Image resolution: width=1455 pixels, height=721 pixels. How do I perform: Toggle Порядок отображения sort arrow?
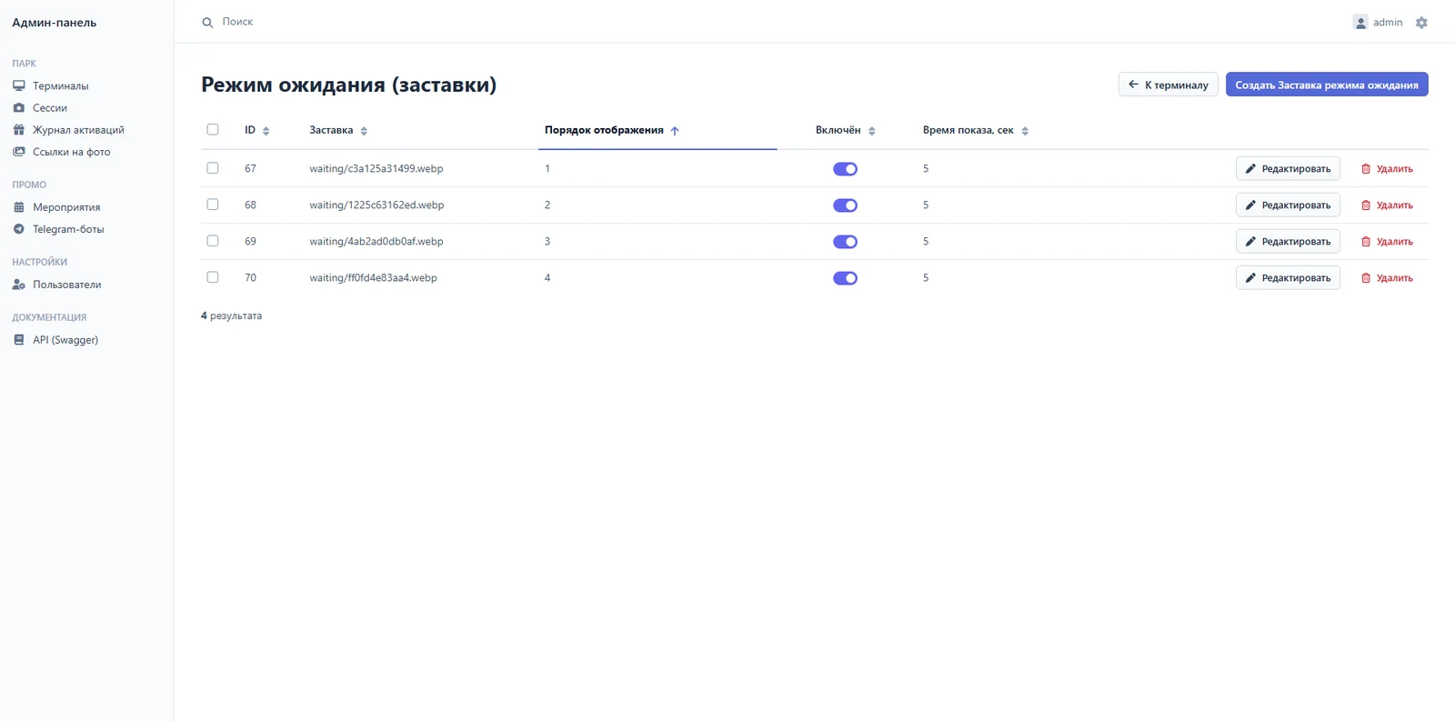click(675, 131)
